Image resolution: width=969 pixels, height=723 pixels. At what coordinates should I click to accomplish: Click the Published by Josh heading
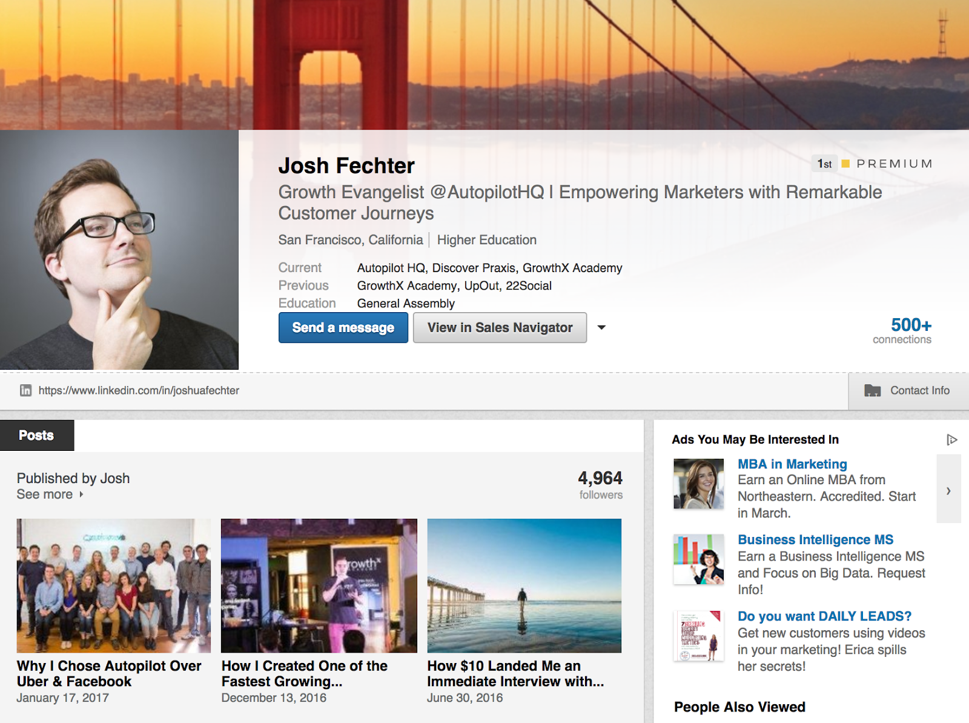[73, 478]
